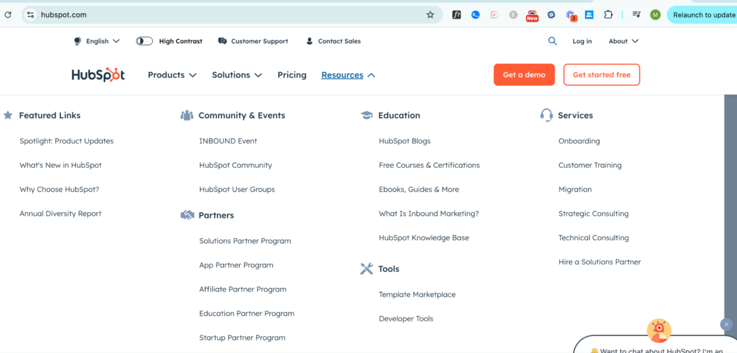This screenshot has width=737, height=353.
Task: Open the English language dropdown
Action: [x=97, y=41]
